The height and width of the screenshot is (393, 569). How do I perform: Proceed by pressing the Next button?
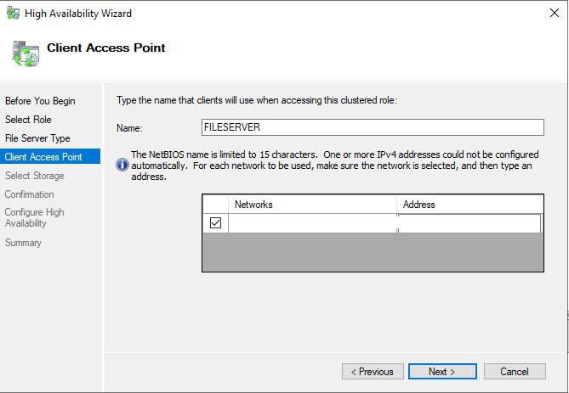pos(442,372)
